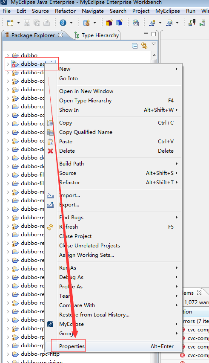Open the Search menu
The image size is (209, 363).
point(118,11)
